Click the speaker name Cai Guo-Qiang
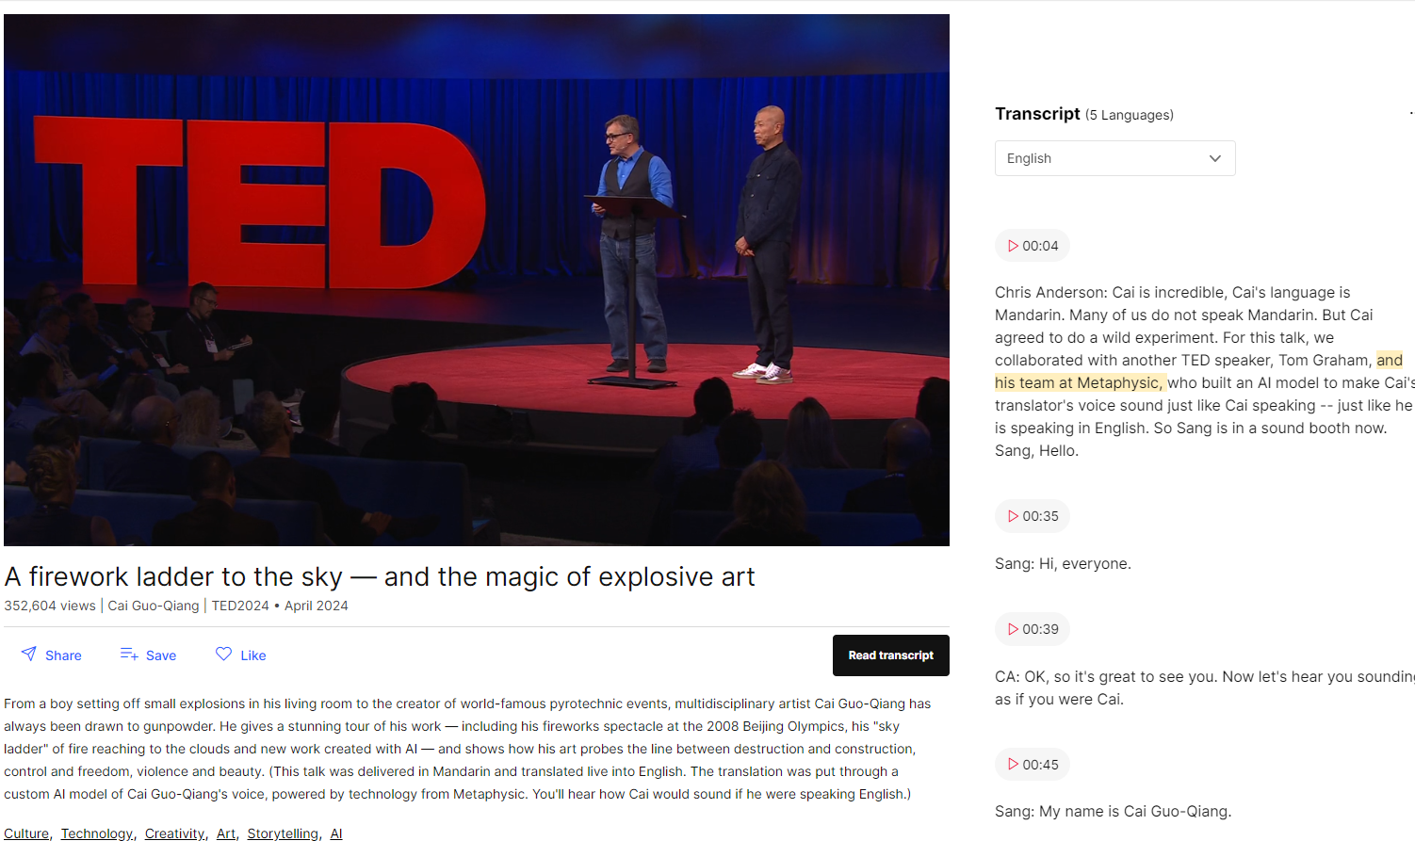This screenshot has height=841, width=1415. tap(153, 606)
